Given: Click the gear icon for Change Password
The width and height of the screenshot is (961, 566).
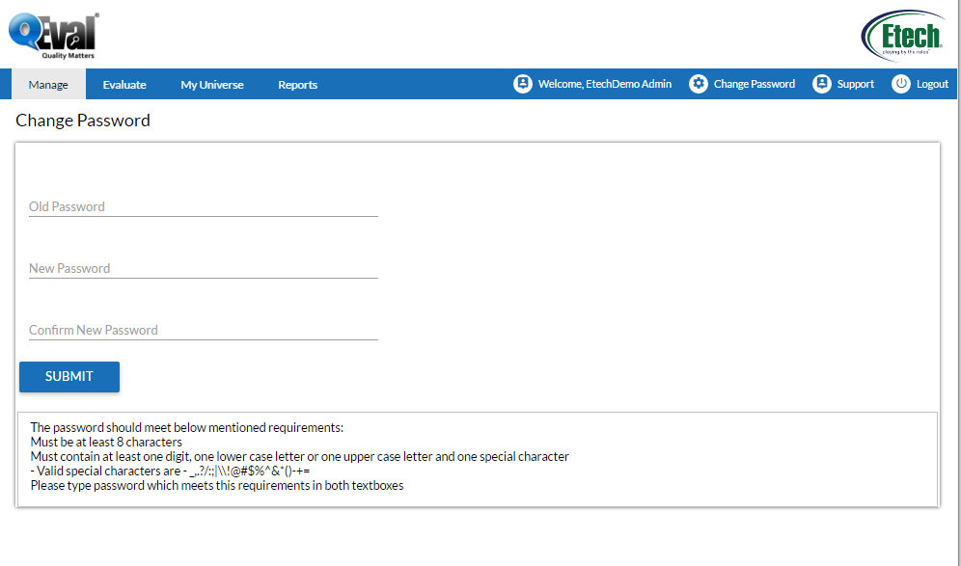Looking at the screenshot, I should click(699, 84).
